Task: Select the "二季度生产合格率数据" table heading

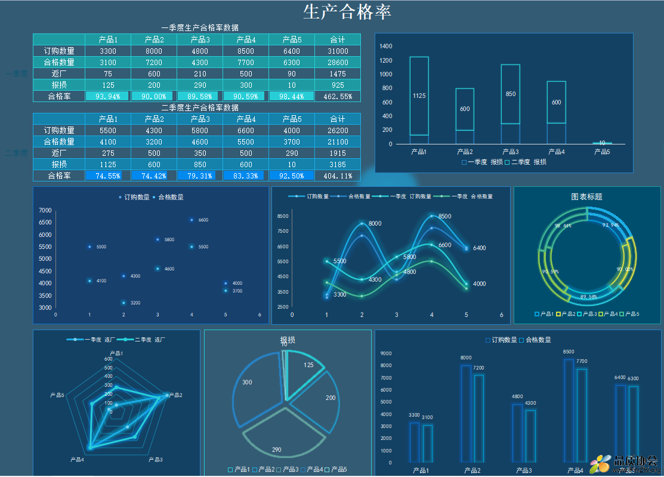Action: click(x=200, y=107)
